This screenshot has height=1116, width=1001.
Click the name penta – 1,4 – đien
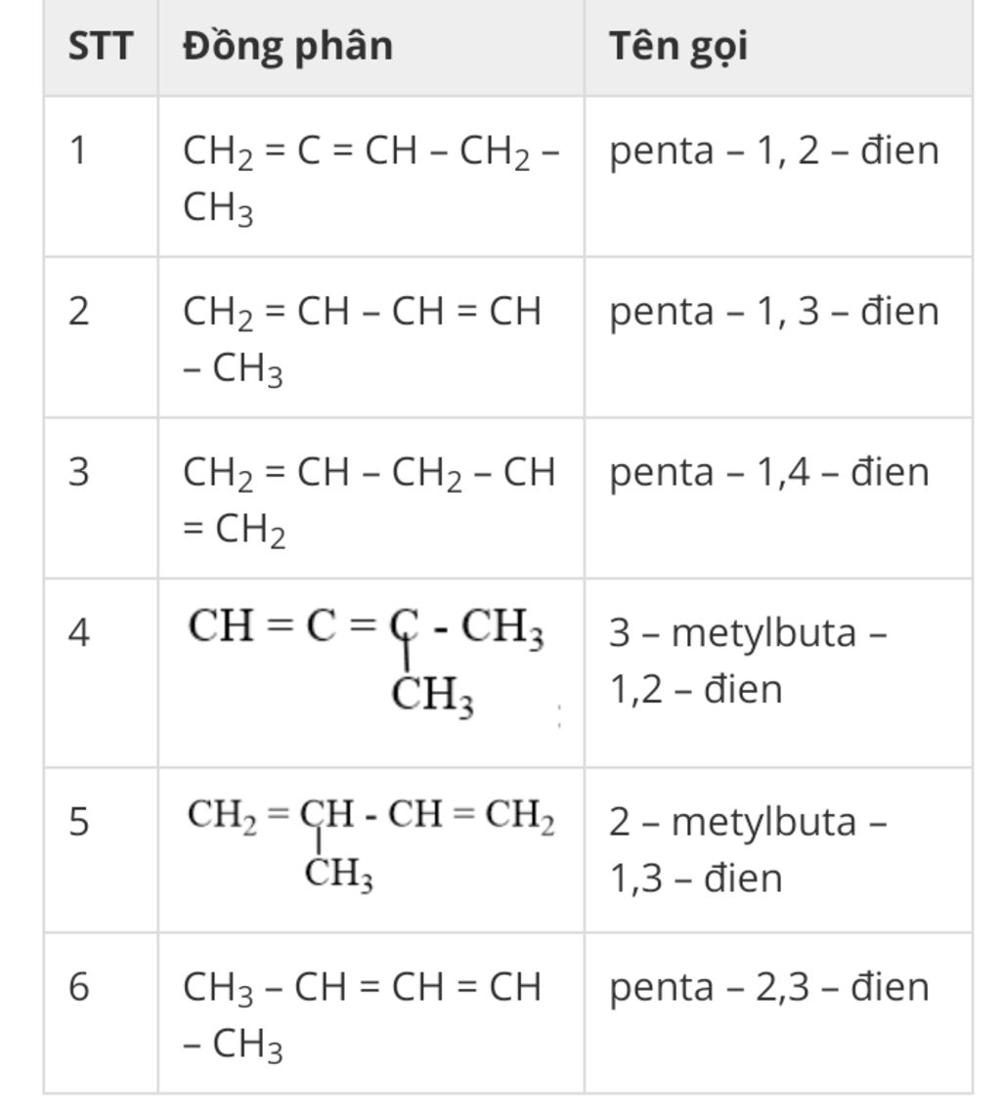tap(769, 472)
